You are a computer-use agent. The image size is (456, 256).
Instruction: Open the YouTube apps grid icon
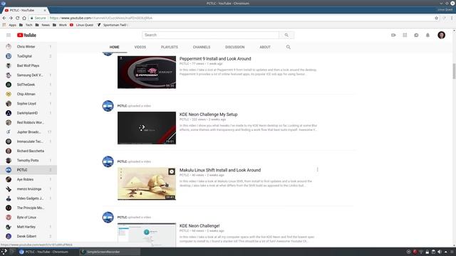point(405,35)
